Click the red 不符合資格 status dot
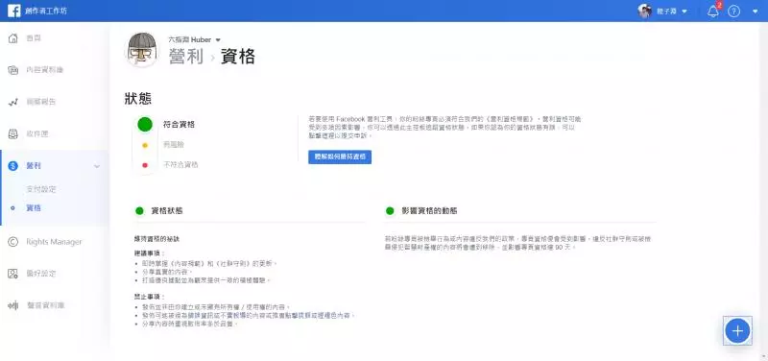The height and width of the screenshot is (361, 768). click(145, 165)
